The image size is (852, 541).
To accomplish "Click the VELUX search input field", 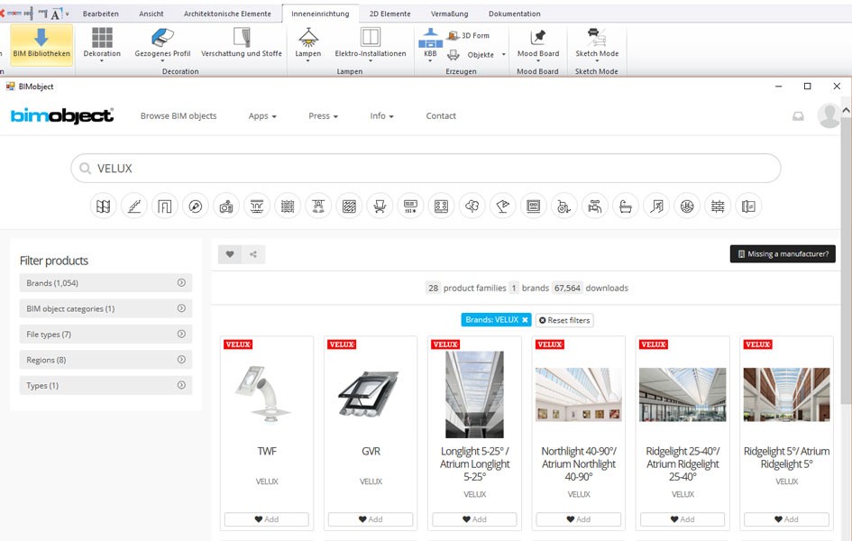I will point(426,169).
